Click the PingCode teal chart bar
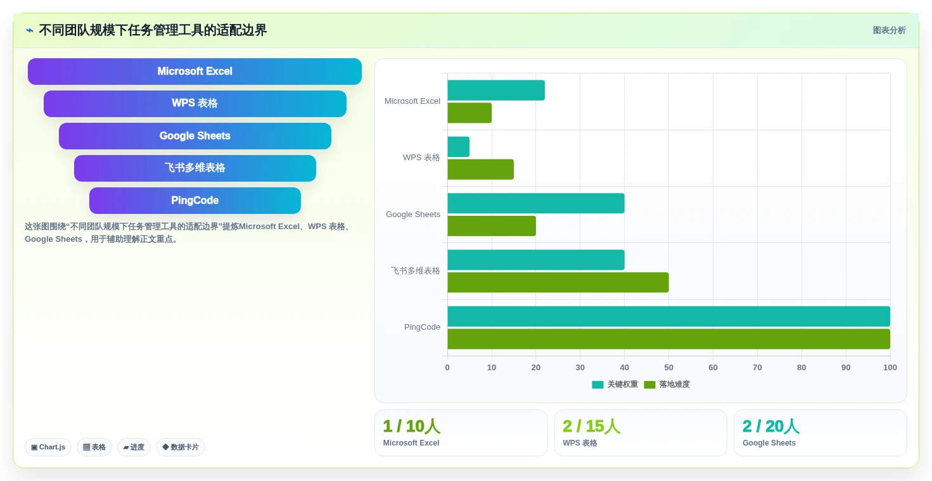Screen dimensions: 932x481 click(668, 316)
